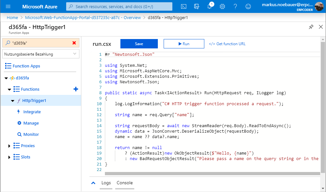View notifications via the bell icon
Screen dimensions: 326x192
click(209, 6)
